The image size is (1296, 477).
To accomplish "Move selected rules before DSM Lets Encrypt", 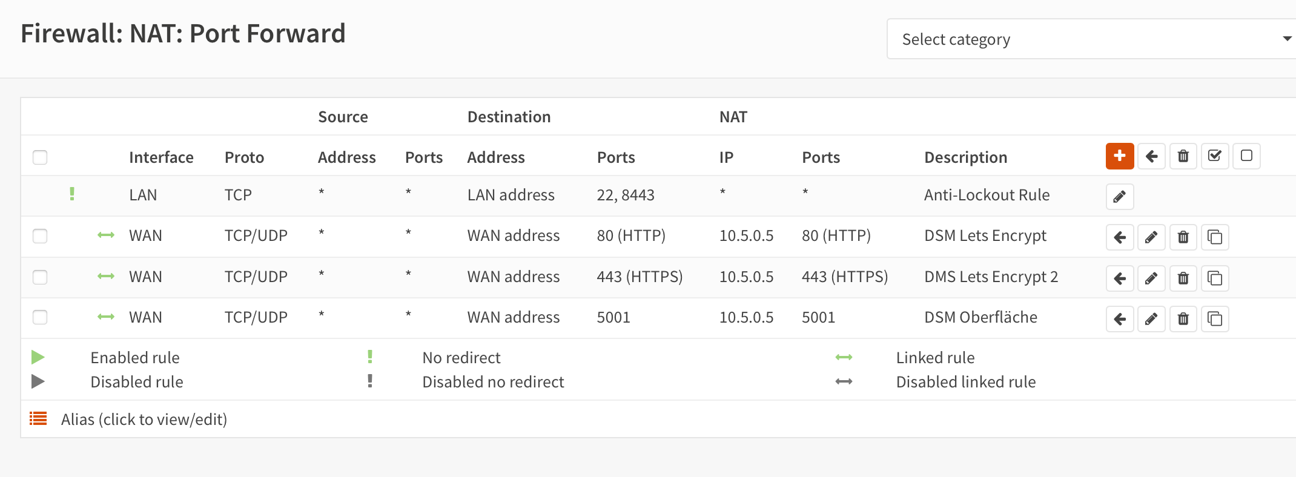I will click(x=1120, y=237).
